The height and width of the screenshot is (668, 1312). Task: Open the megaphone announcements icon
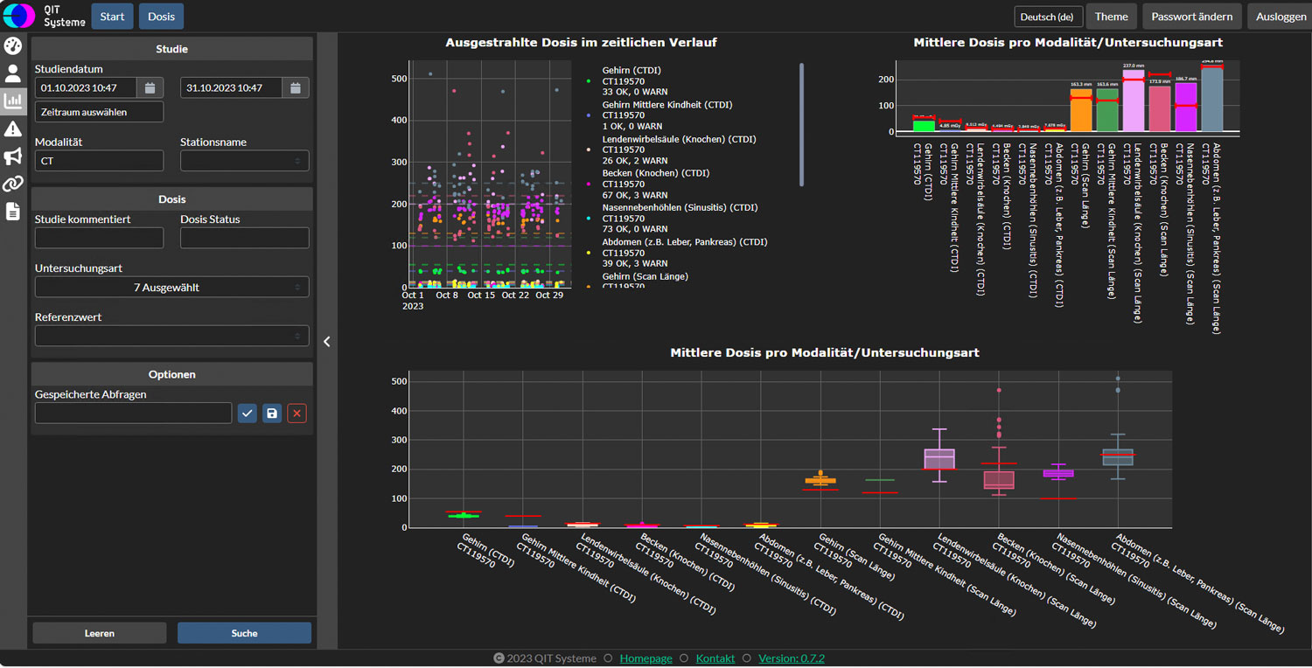pos(12,157)
